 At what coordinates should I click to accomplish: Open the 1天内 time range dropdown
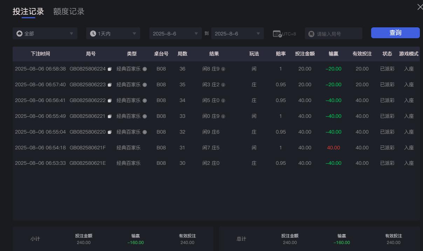(x=113, y=33)
